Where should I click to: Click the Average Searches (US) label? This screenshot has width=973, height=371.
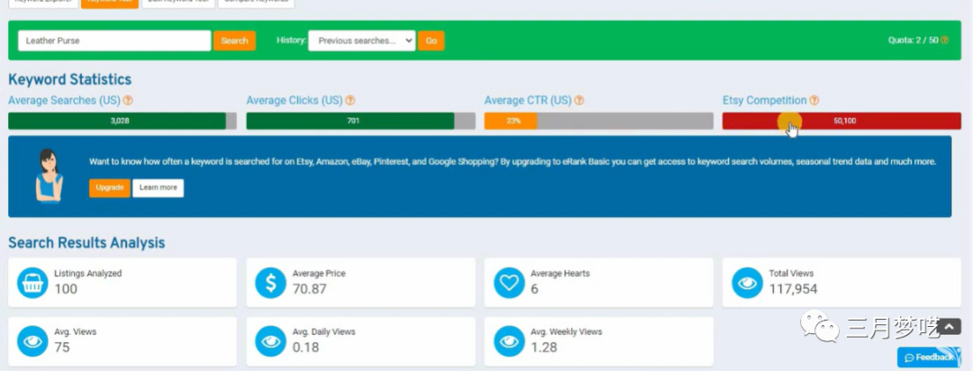tap(64, 101)
